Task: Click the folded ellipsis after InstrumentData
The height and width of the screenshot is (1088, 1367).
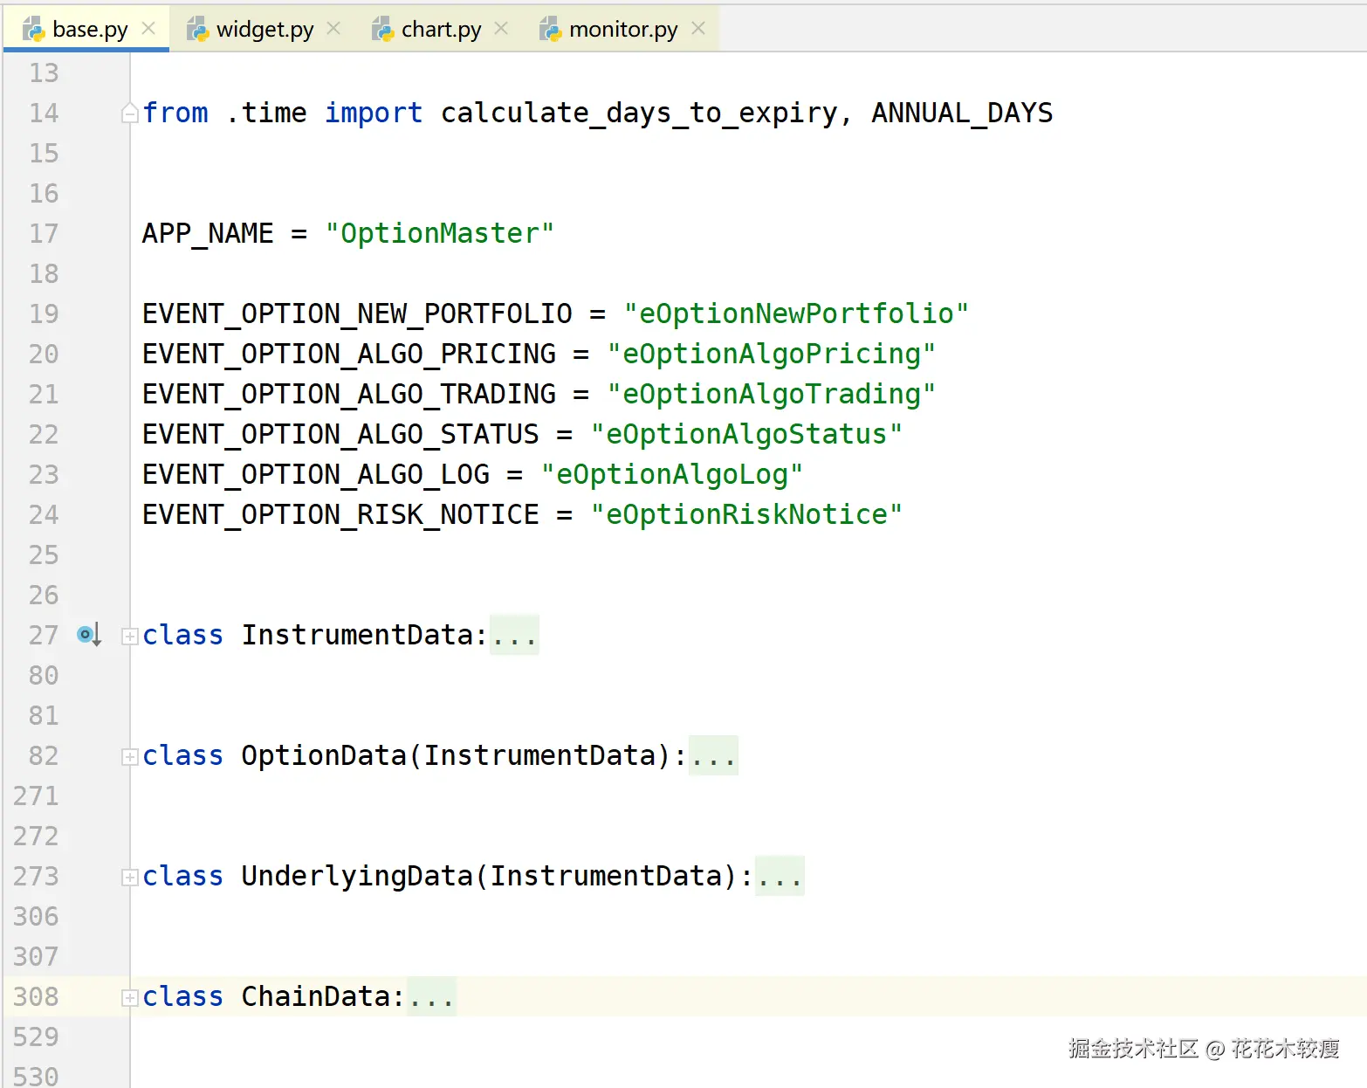Action: pyautogui.click(x=514, y=635)
